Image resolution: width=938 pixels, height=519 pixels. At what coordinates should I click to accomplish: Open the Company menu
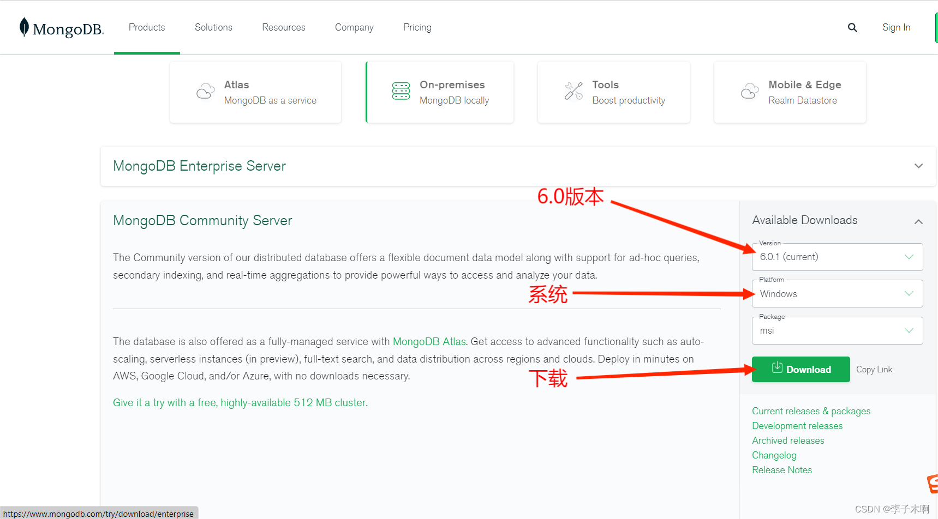[354, 27]
